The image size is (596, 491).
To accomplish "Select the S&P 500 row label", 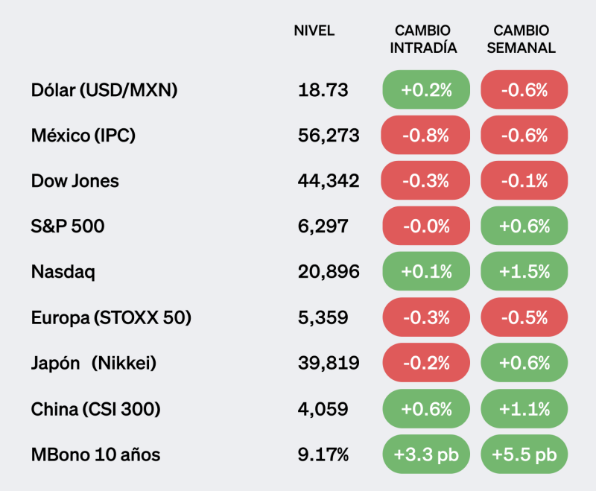I will pos(68,227).
